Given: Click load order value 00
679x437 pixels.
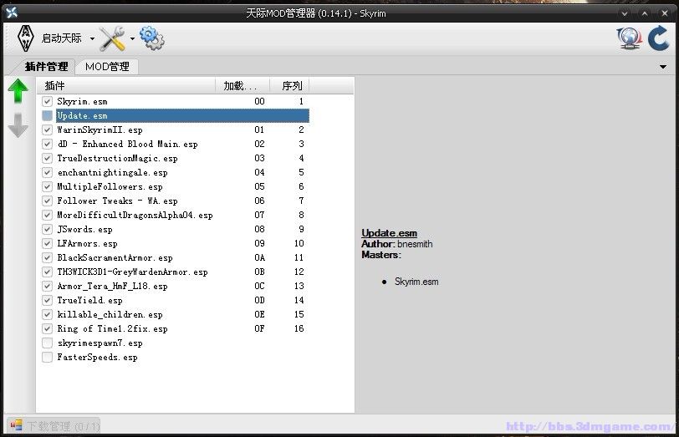Looking at the screenshot, I should [259, 102].
